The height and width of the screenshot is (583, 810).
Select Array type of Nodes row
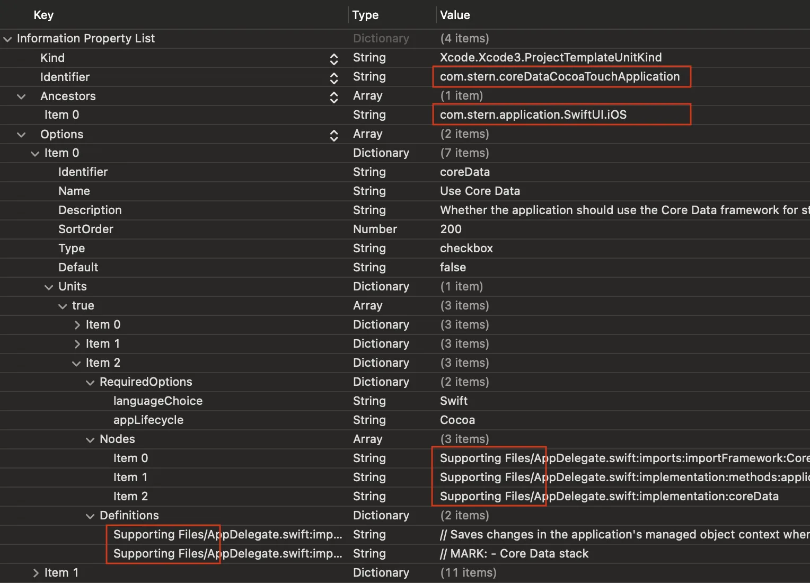(x=367, y=439)
